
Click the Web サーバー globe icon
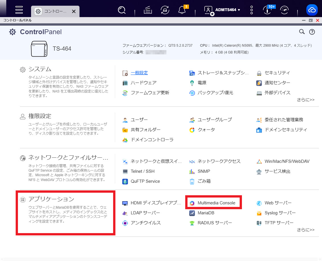coord(259,203)
